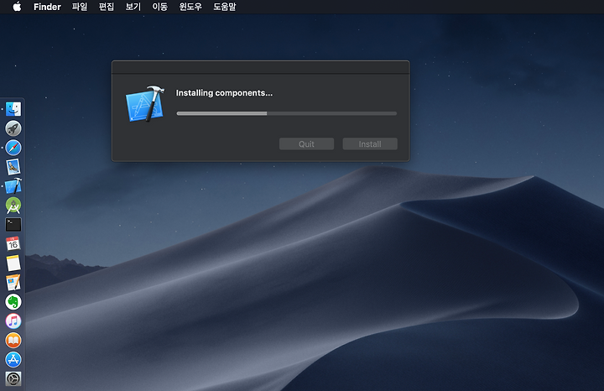This screenshot has width=604, height=391.
Task: Open the Finder application menu
Action: (47, 7)
